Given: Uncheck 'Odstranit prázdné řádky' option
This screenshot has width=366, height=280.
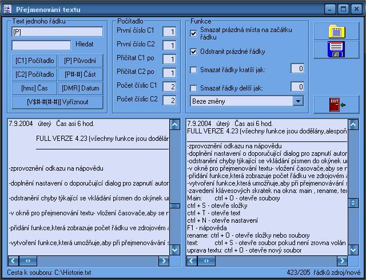Looking at the screenshot, I should [193, 52].
